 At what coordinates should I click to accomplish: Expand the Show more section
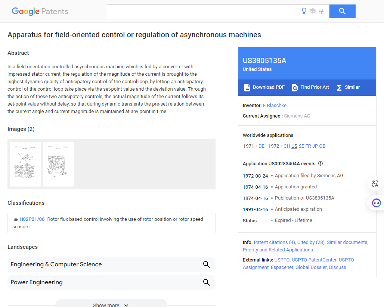111,304
